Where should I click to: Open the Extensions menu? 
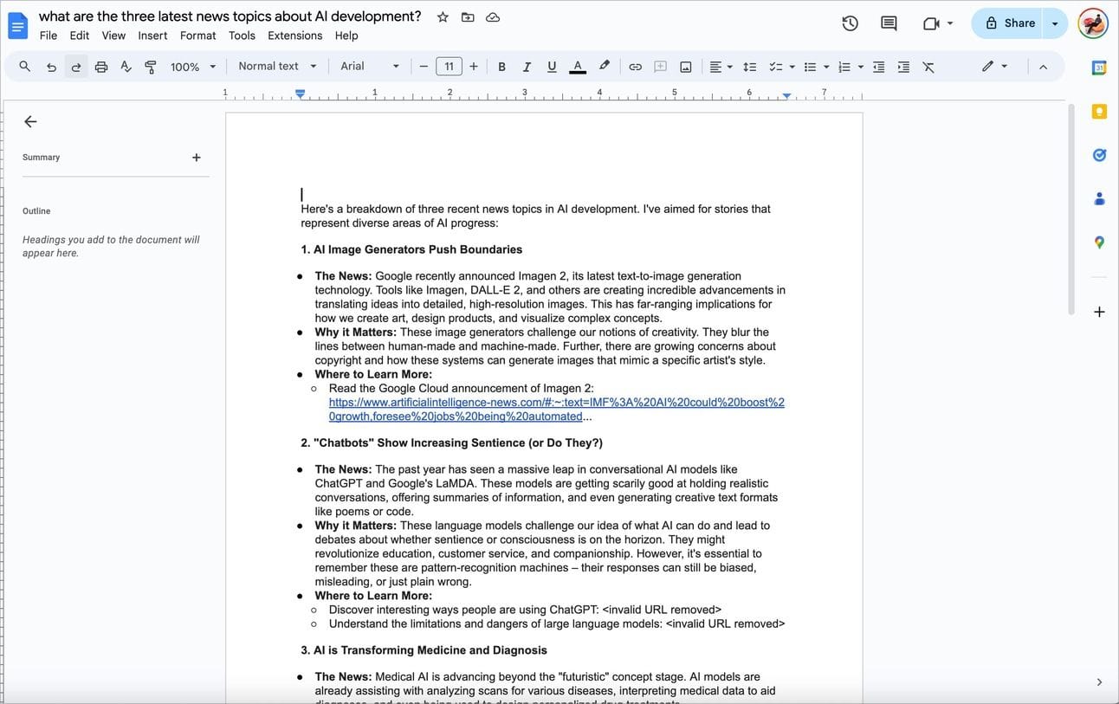(x=295, y=36)
